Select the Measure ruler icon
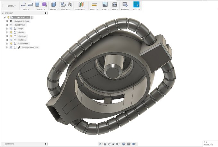The image size is (218, 147). (94, 5)
